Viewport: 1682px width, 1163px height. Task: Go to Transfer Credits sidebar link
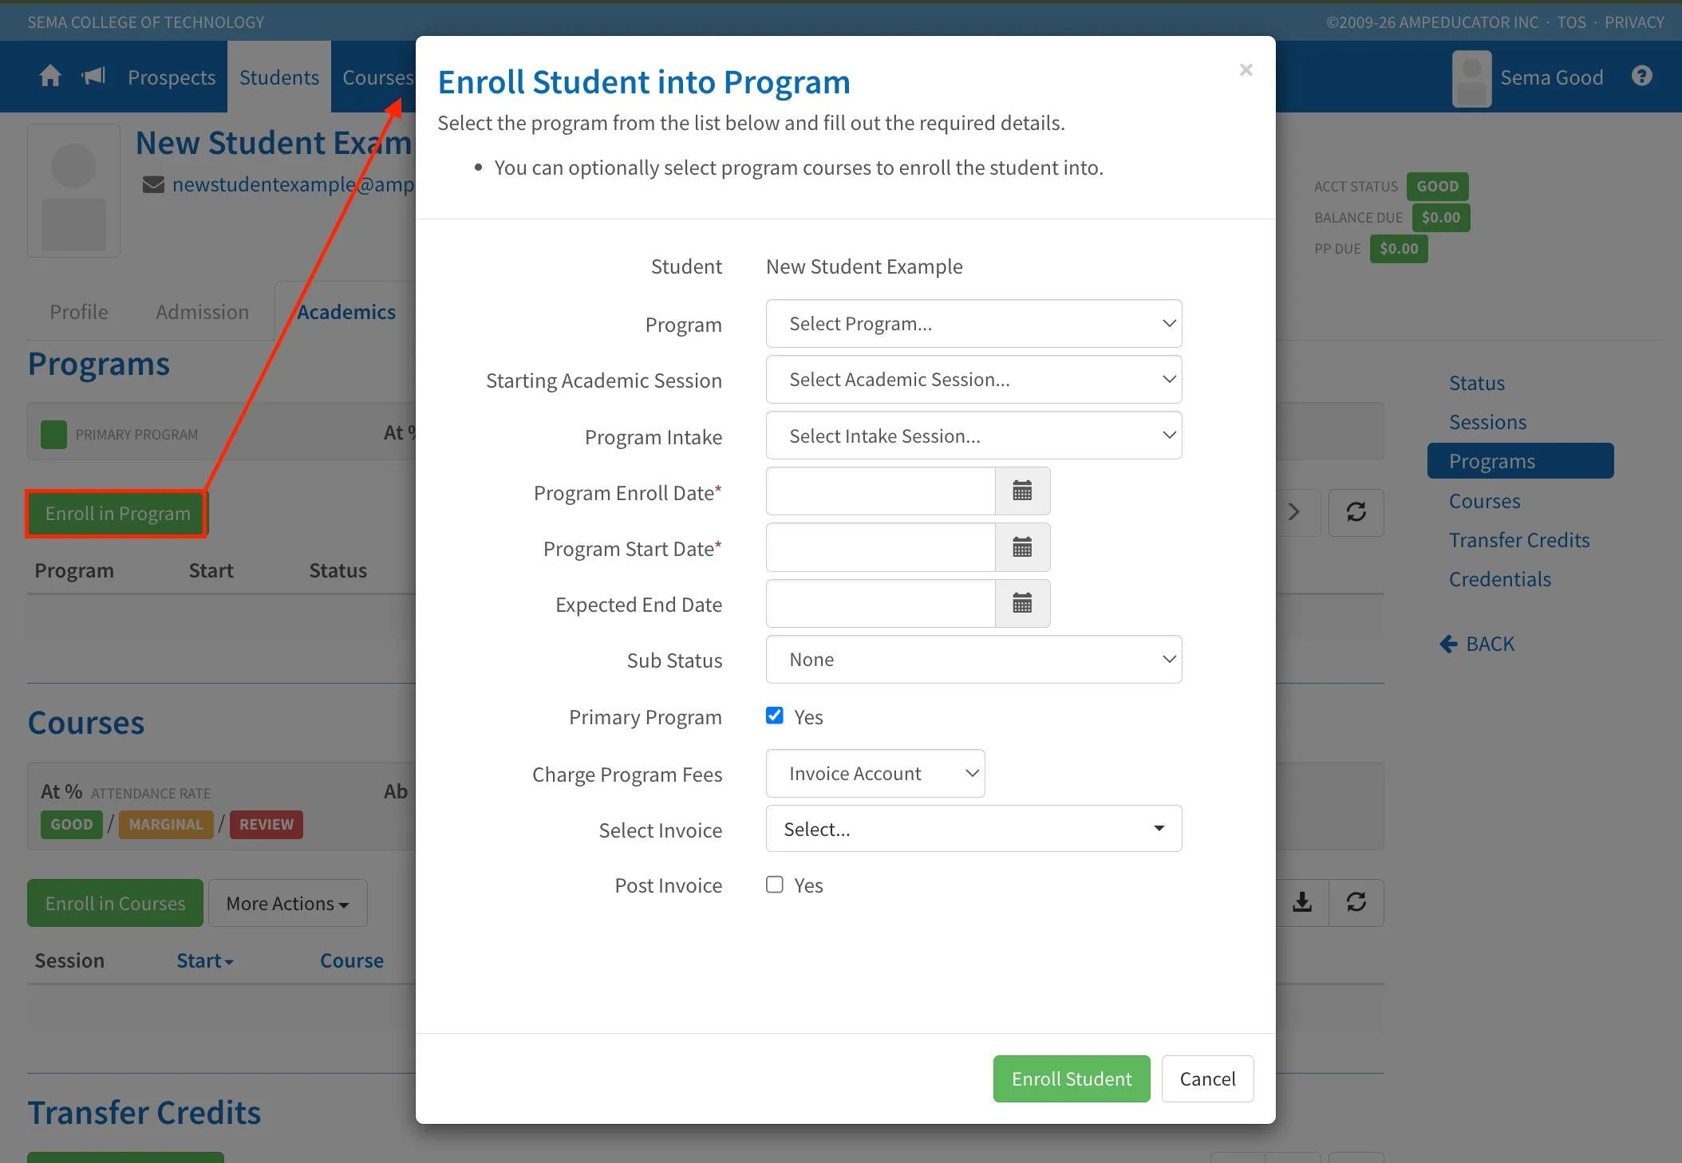[x=1519, y=540]
